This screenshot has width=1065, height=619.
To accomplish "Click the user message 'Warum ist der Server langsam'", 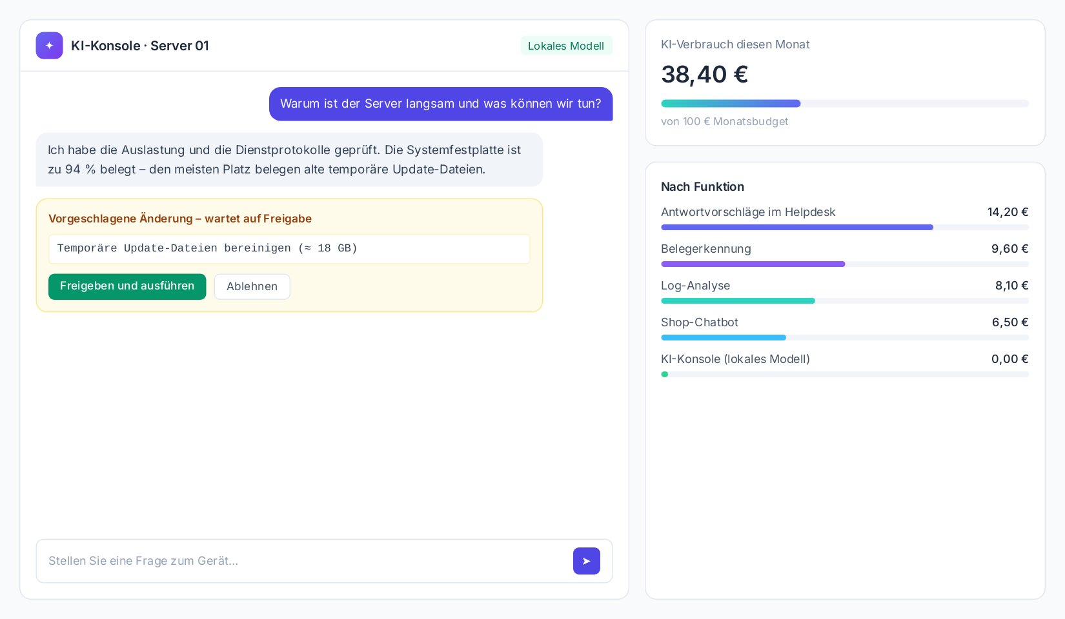I will pos(441,104).
